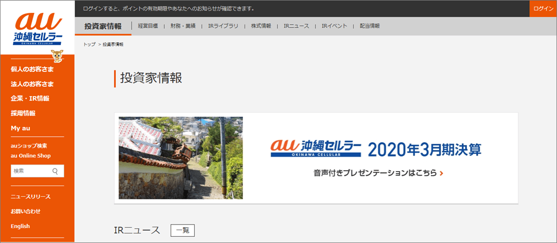This screenshot has width=557, height=243.
Task: Click the deer mascot icon
Action: (57, 56)
